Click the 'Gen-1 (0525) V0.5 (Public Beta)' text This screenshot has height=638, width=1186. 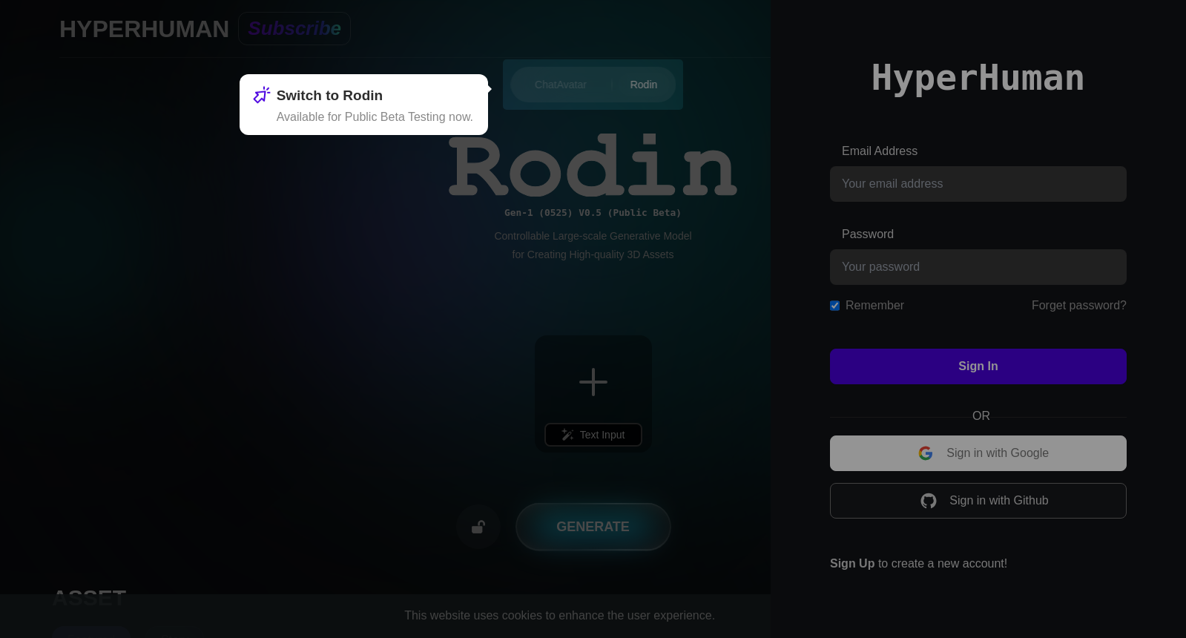tap(593, 213)
